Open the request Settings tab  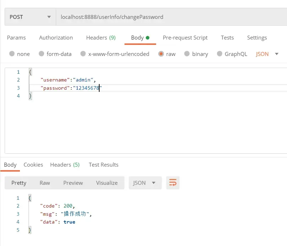point(257,37)
